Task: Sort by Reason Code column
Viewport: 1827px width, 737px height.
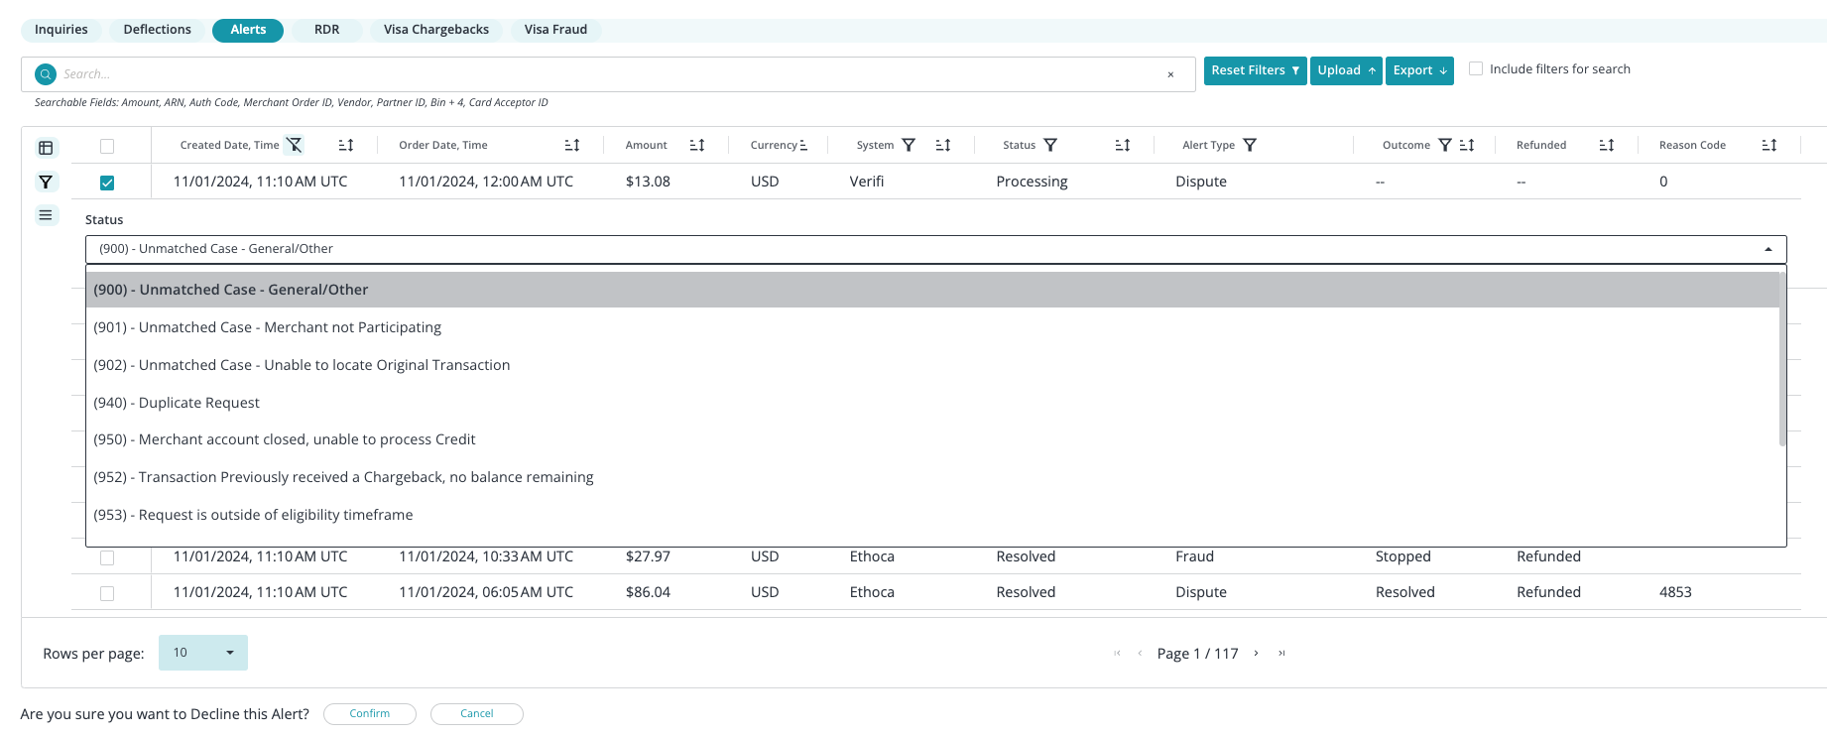Action: 1769,145
